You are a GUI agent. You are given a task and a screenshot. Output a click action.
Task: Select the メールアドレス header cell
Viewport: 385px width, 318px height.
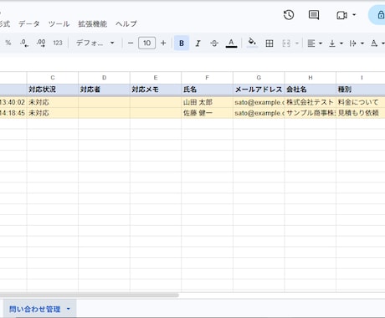point(259,90)
